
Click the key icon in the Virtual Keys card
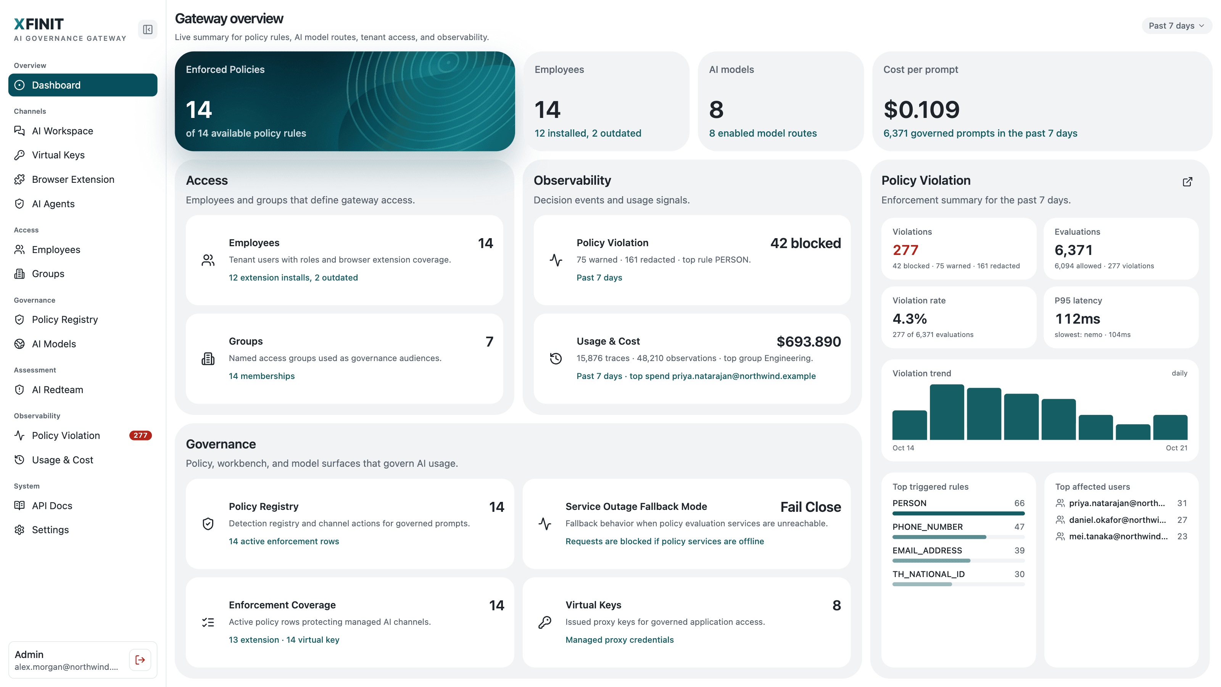(x=544, y=622)
